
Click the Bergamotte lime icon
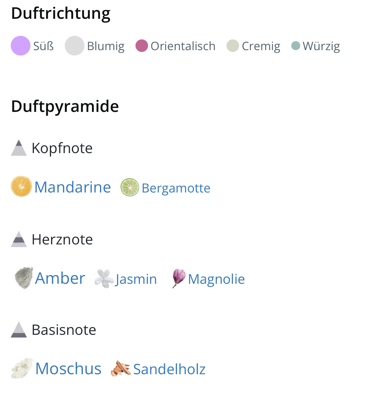[130, 187]
